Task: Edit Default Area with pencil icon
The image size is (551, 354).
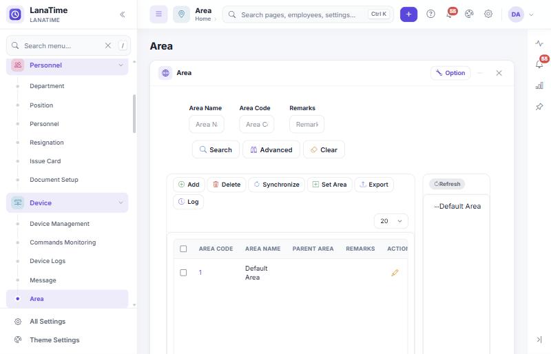Action: pyautogui.click(x=395, y=273)
